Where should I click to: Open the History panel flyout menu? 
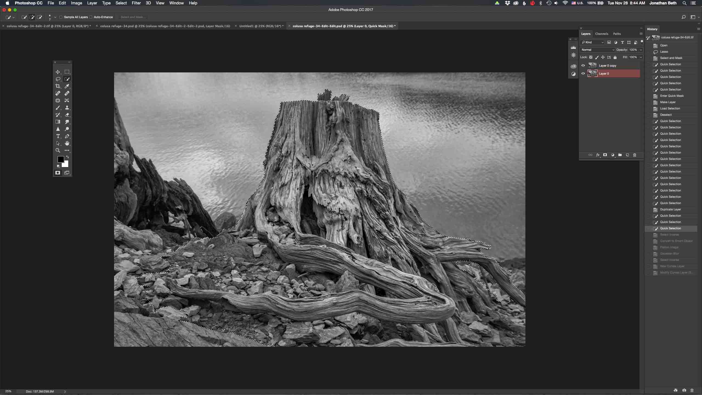(698, 29)
